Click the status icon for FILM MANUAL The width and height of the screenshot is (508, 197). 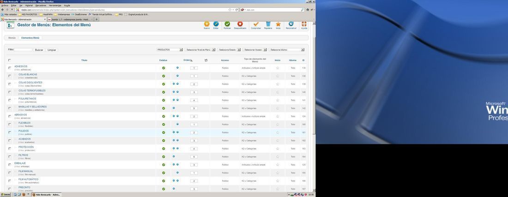tap(163, 173)
